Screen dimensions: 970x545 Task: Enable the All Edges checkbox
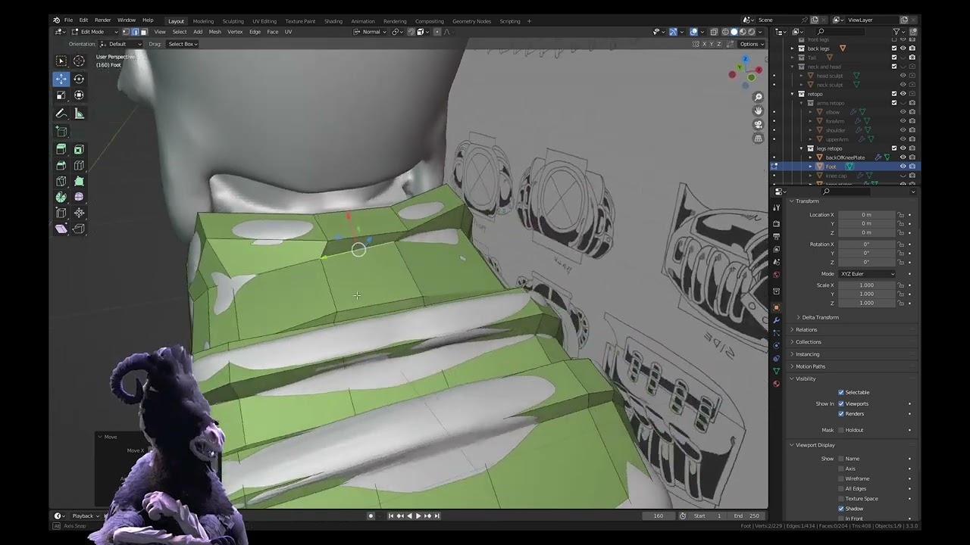click(x=841, y=488)
